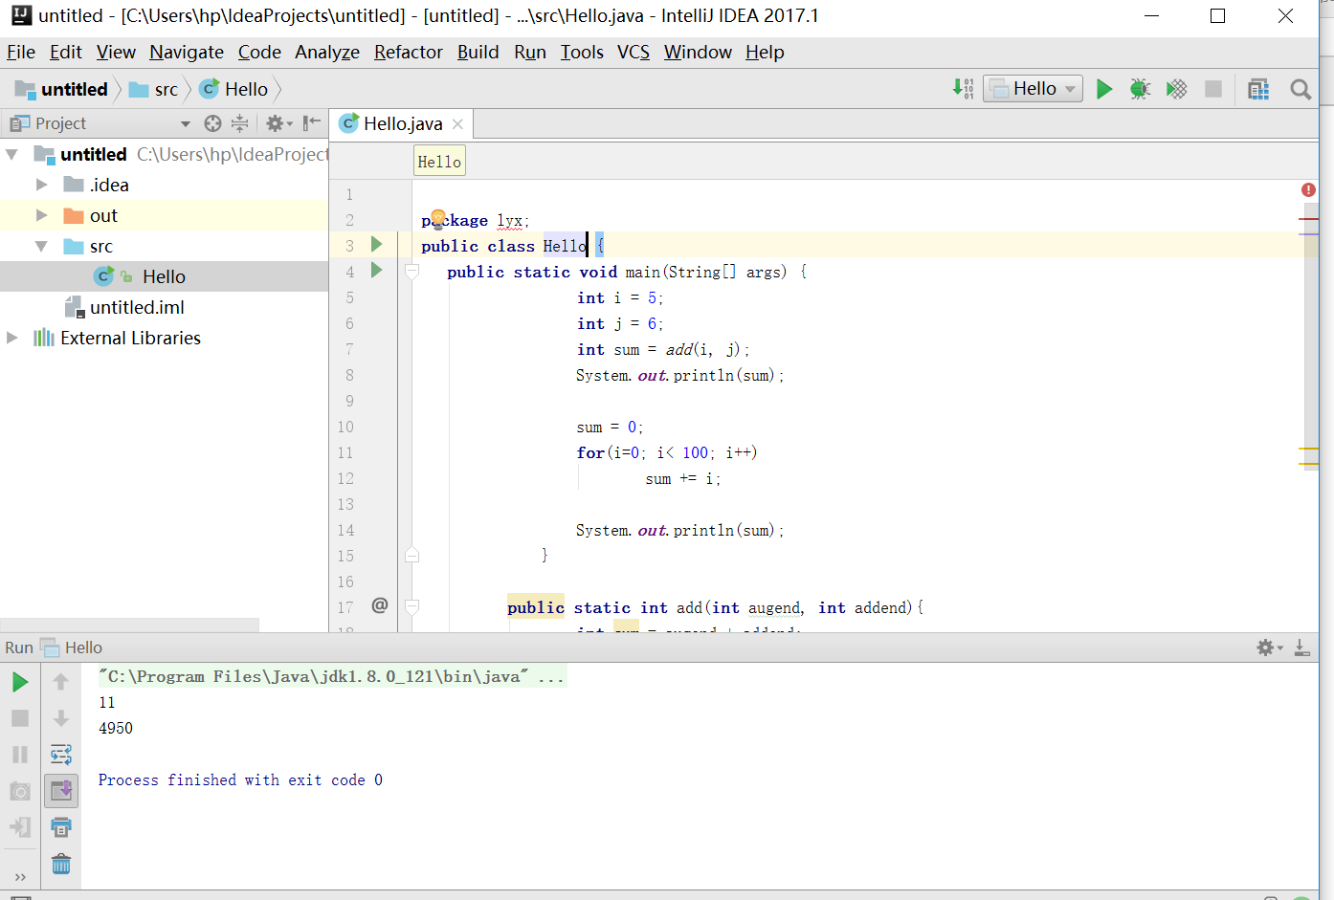Viewport: 1334px width, 900px height.
Task: Run Hello with the toolbar play icon
Action: click(x=1104, y=89)
